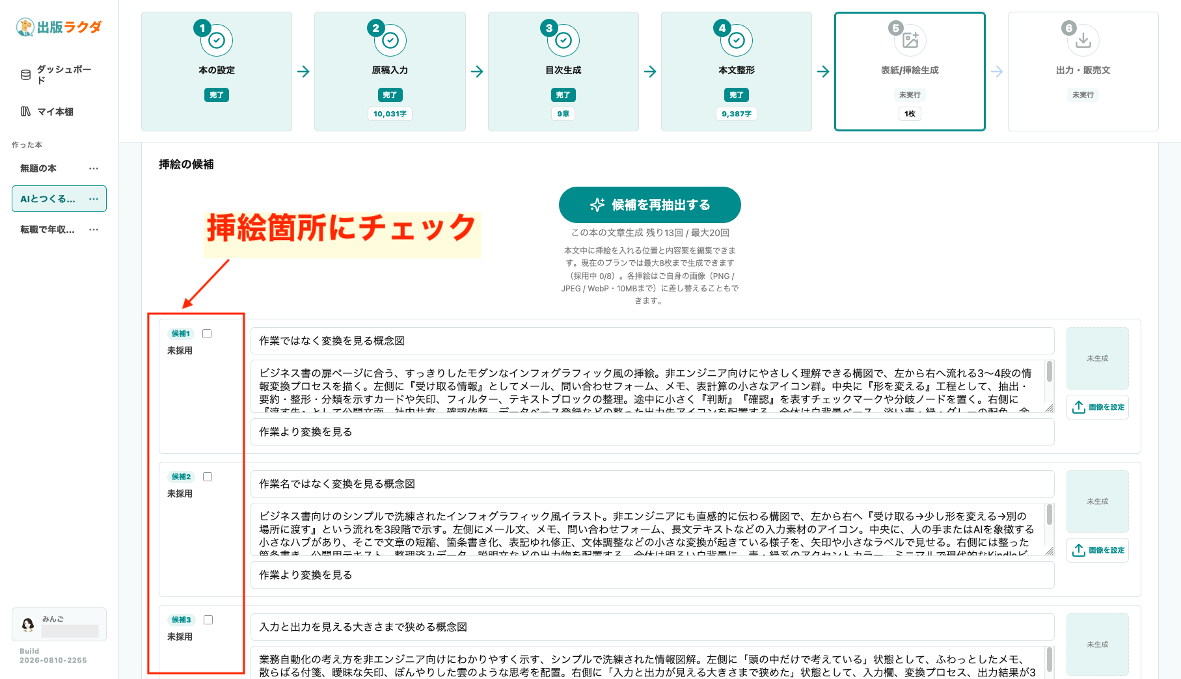Click the 候補を再抽出する button

pyautogui.click(x=650, y=205)
